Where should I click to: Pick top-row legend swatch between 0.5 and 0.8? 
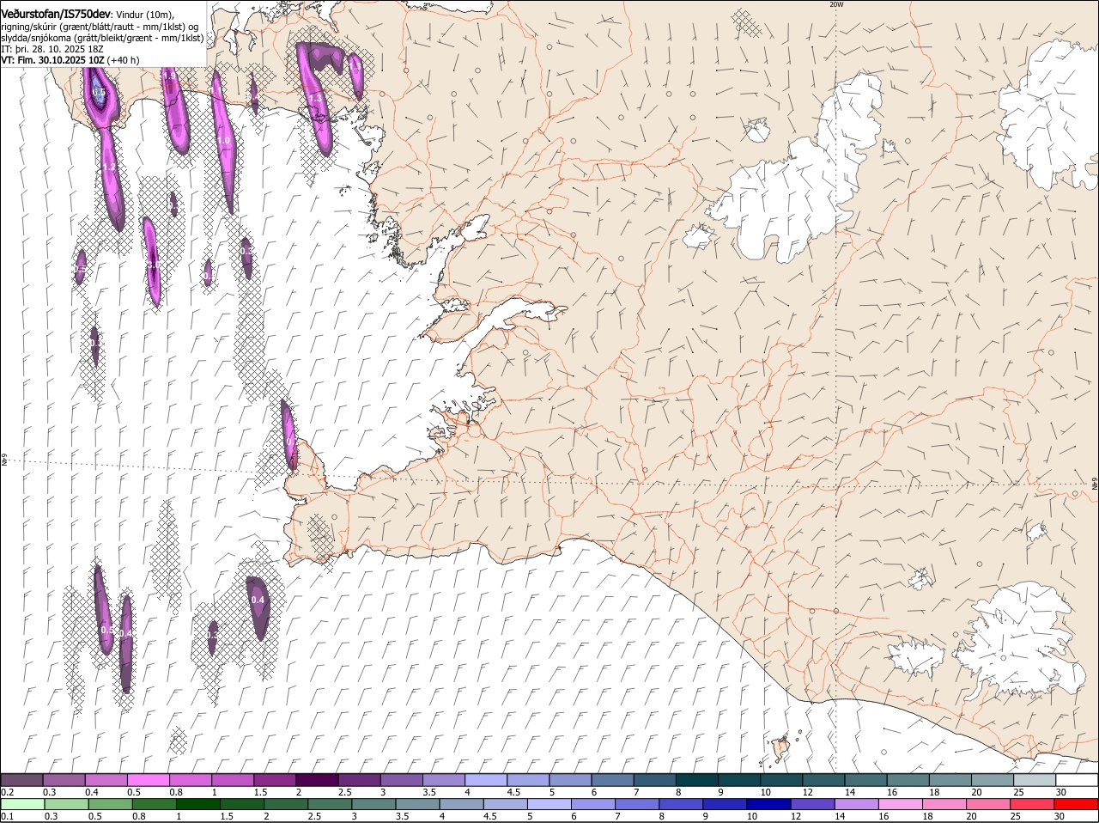(149, 779)
